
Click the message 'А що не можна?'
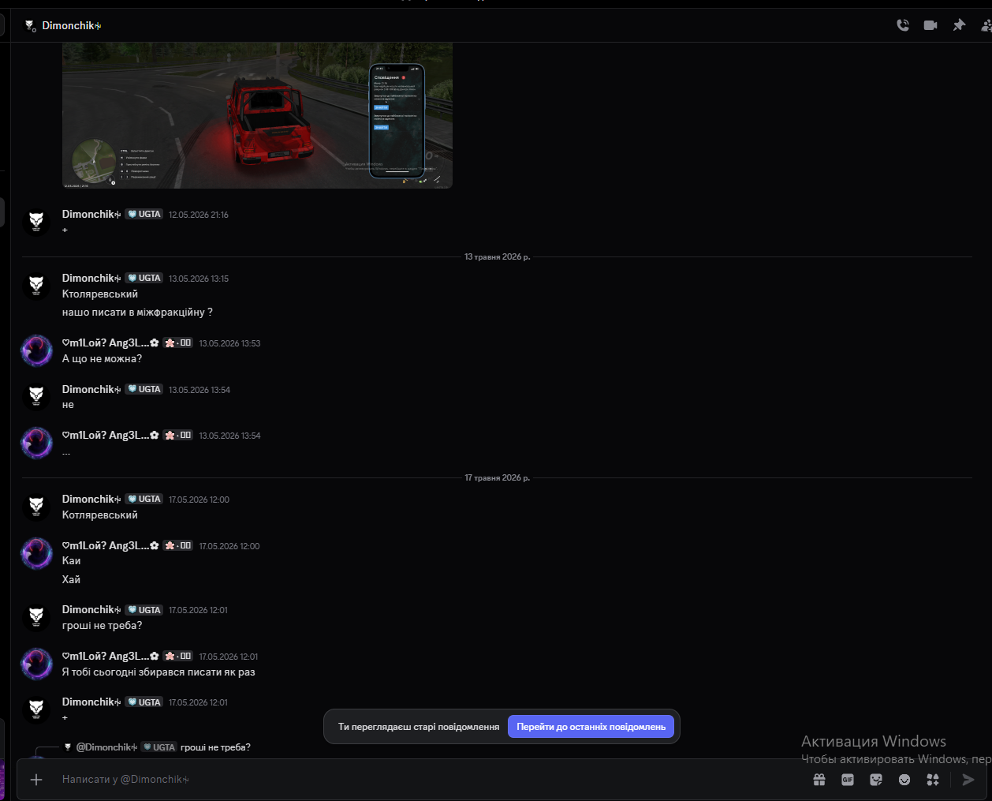[x=102, y=359]
